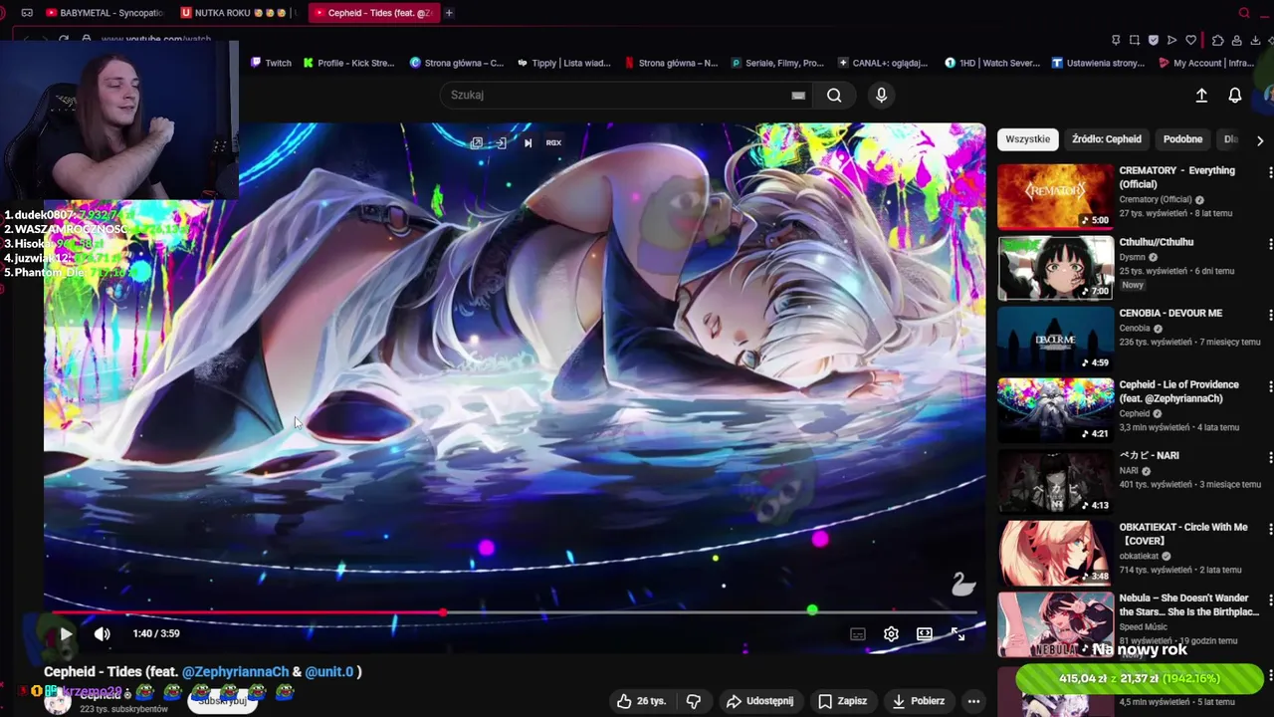Open a new browser tab plus
Image resolution: width=1274 pixels, height=717 pixels.
(449, 13)
